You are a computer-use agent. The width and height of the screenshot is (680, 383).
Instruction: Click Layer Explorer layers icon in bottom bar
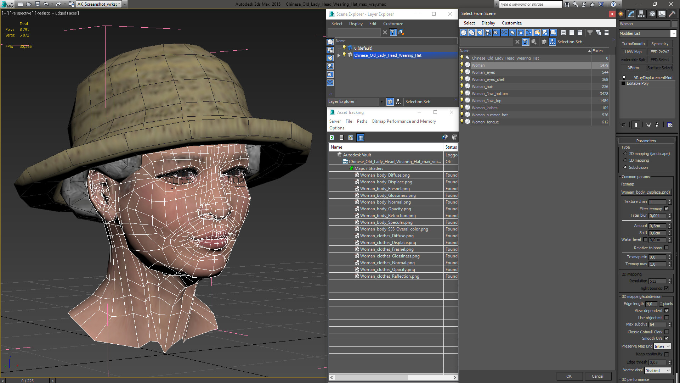point(390,102)
